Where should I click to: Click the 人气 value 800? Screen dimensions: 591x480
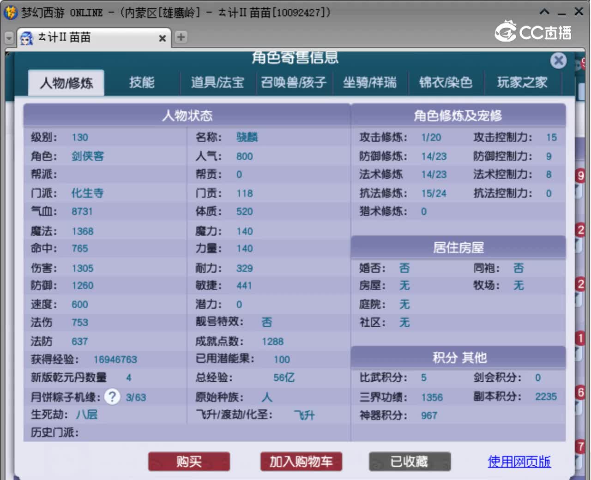(x=244, y=156)
